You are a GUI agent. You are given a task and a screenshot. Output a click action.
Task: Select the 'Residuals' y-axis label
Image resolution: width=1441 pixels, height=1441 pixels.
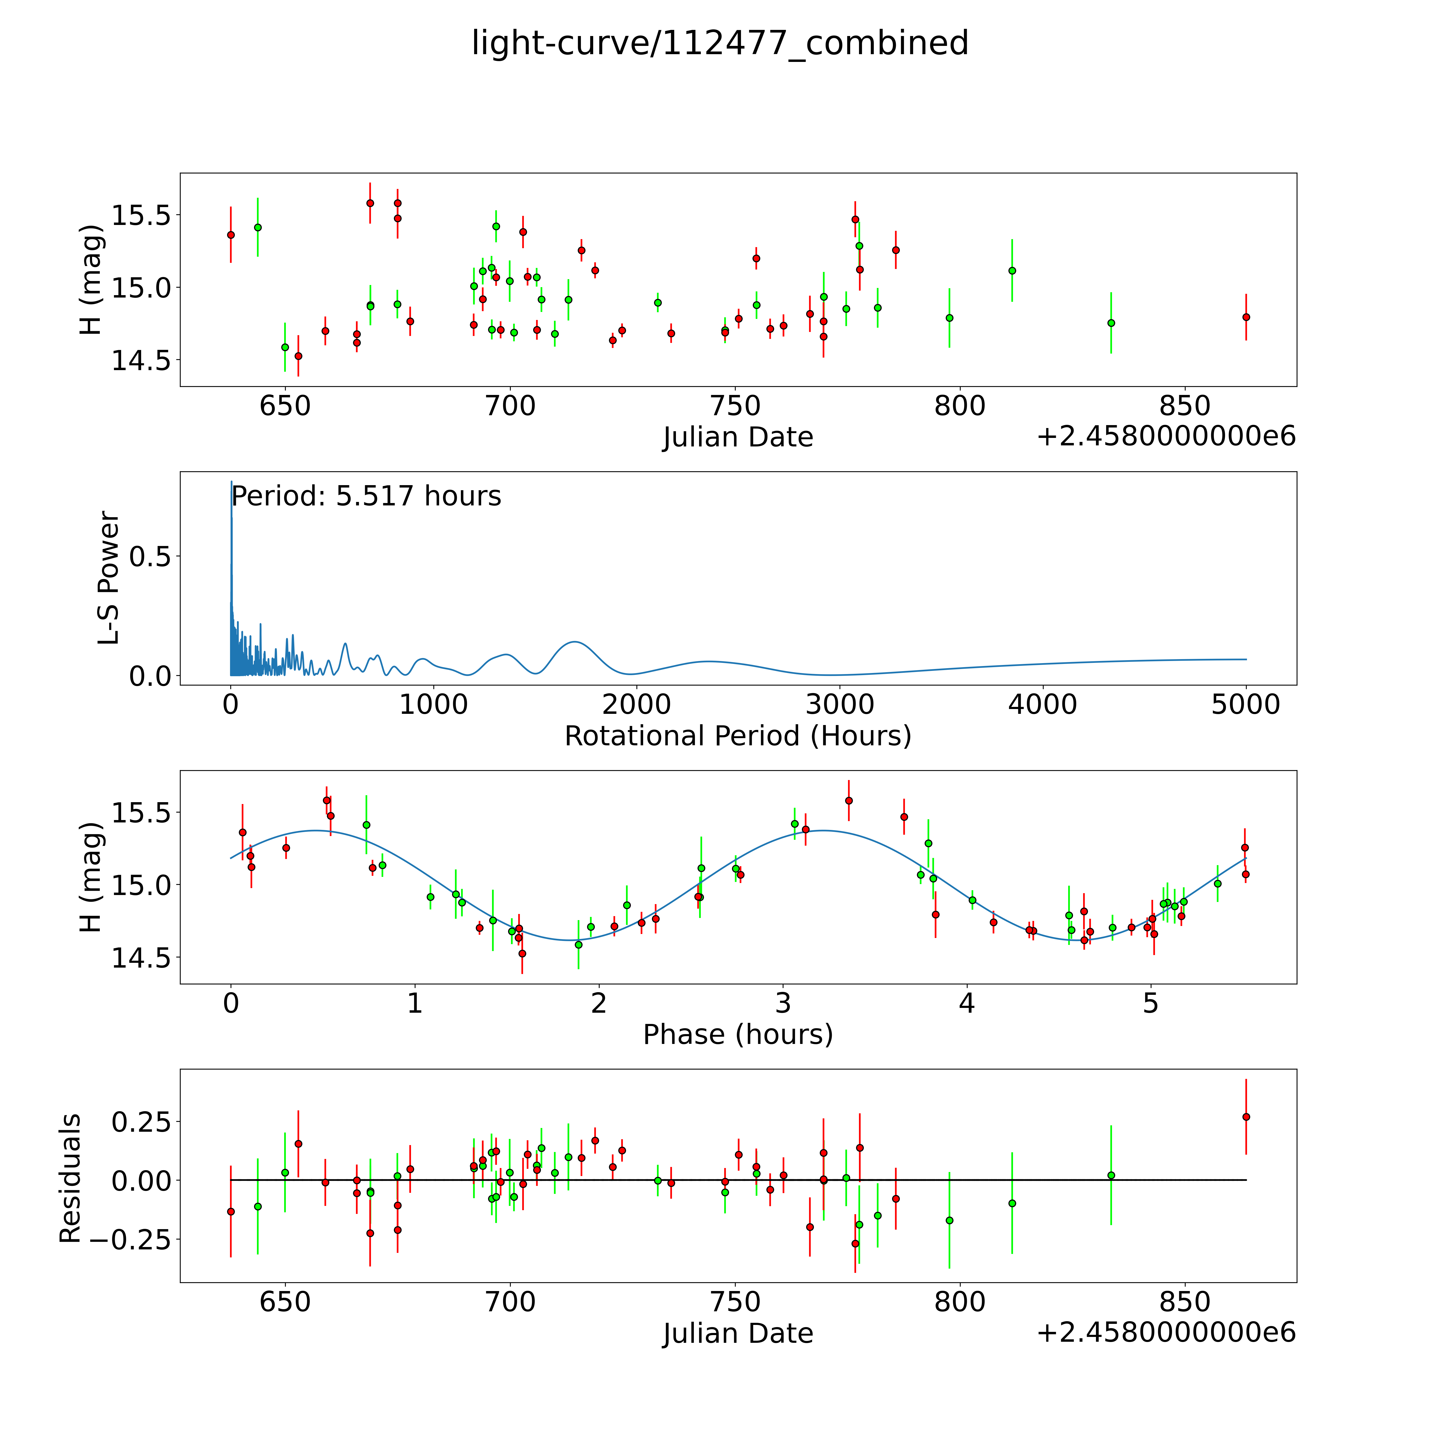(x=69, y=1178)
